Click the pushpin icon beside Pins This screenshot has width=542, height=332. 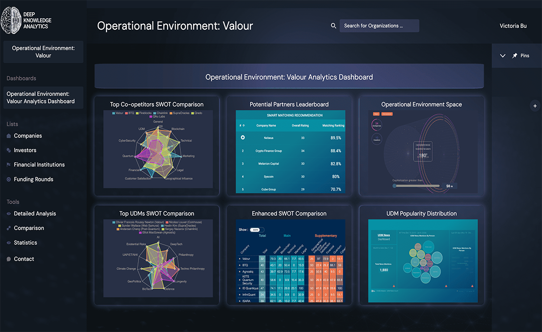[515, 56]
